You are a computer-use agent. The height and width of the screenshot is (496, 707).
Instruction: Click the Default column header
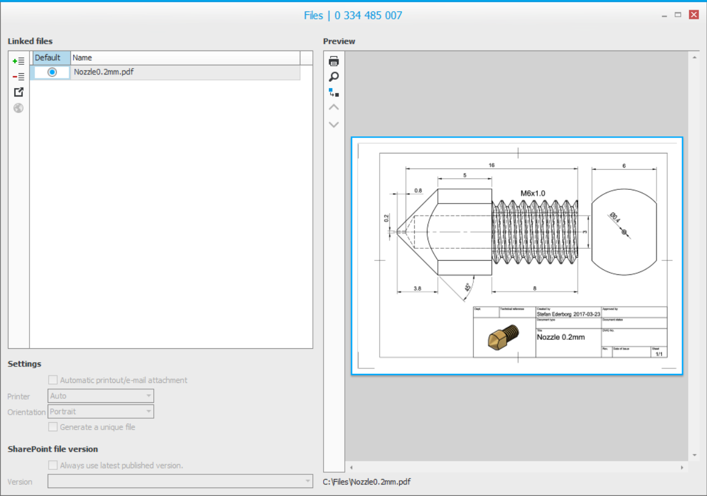tap(51, 58)
